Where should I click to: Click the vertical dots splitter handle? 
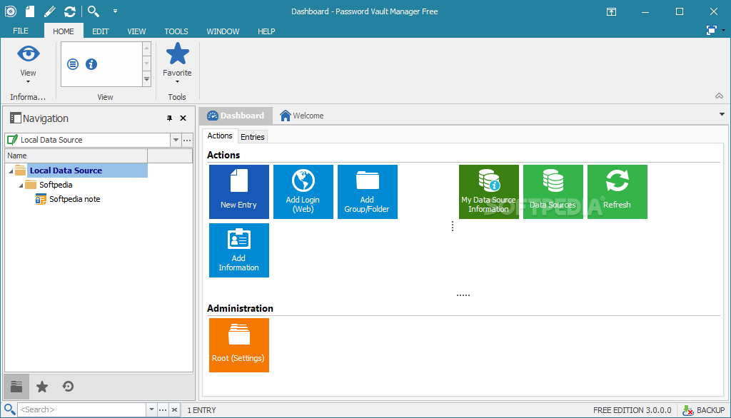click(x=452, y=226)
